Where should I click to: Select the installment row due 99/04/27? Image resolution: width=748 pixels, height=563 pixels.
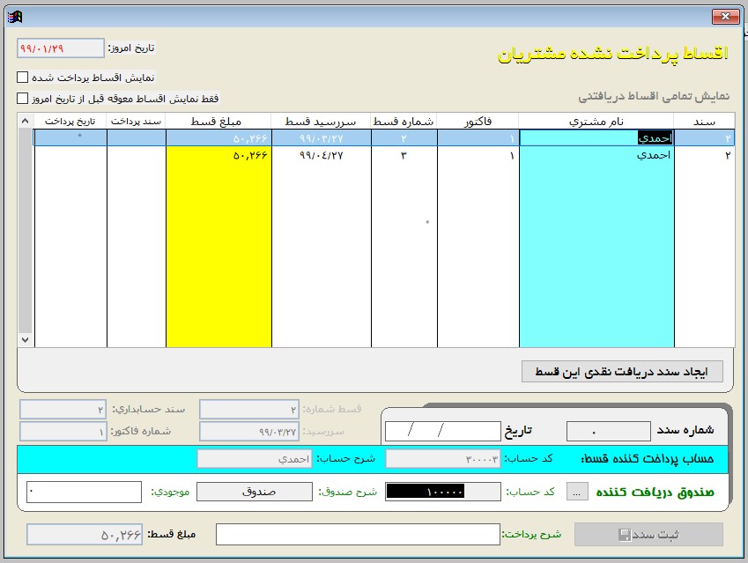[x=321, y=155]
